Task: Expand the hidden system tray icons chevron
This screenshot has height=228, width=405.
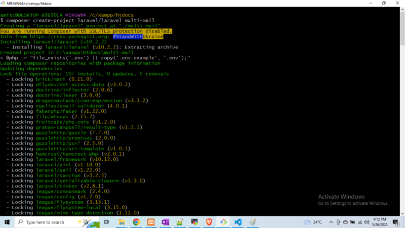Action: pyautogui.click(x=331, y=223)
